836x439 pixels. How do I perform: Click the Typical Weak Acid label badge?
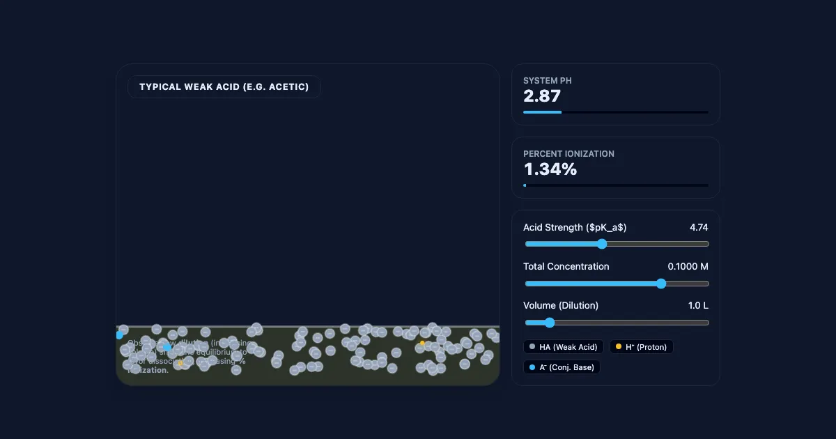[224, 87]
